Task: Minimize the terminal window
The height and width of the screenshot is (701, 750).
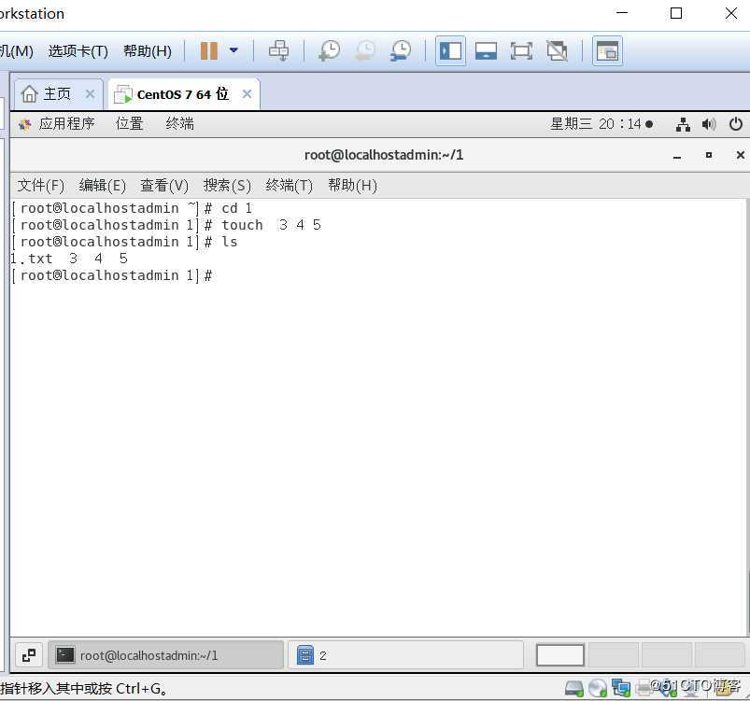Action: pyautogui.click(x=677, y=156)
